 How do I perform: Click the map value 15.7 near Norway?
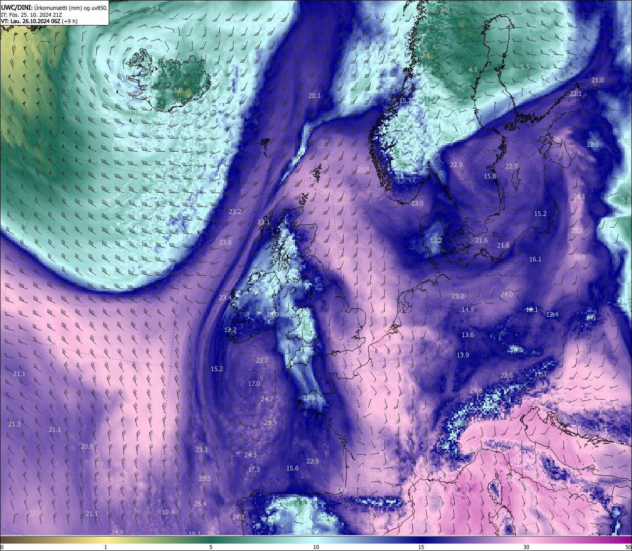pos(405,100)
